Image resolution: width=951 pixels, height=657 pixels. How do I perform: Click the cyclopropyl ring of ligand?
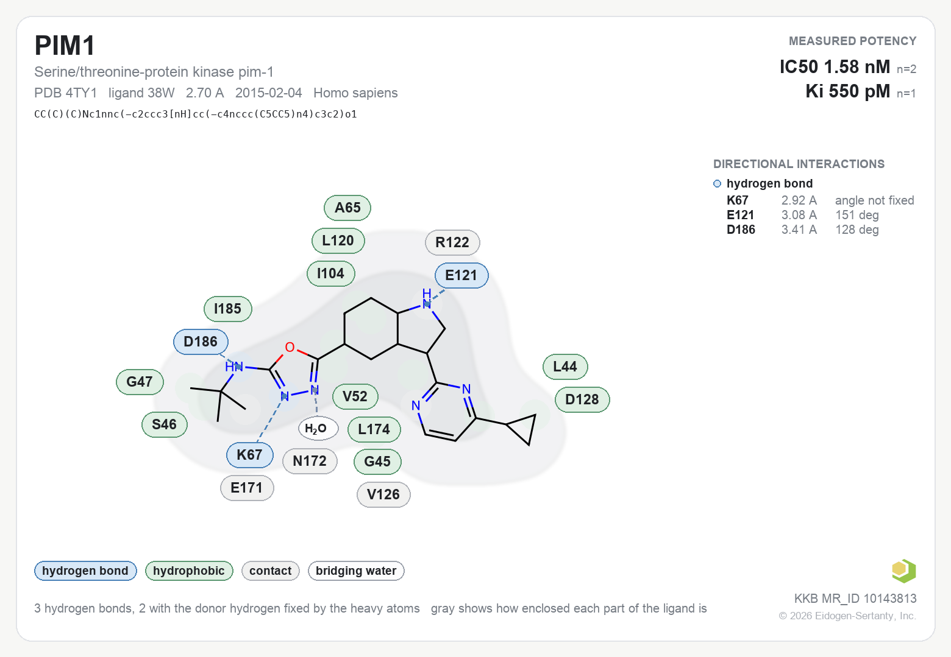[x=522, y=429]
